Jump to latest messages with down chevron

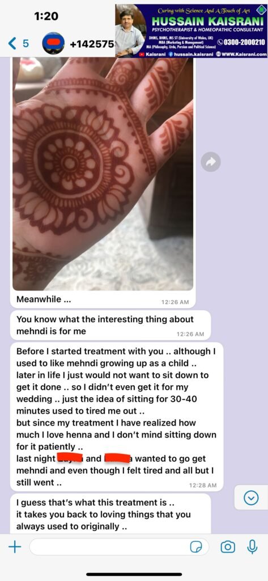pyautogui.click(x=251, y=498)
